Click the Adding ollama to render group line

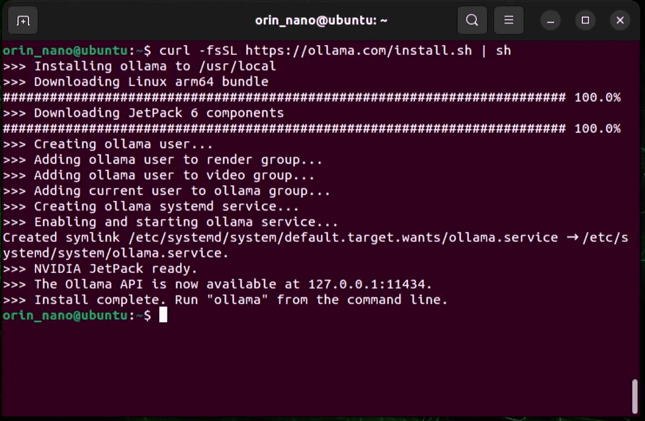162,160
